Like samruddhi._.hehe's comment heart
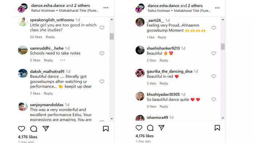This screenshot has height=143, width=254. 102,53
